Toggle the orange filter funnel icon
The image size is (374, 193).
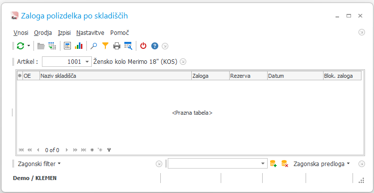click(105, 46)
